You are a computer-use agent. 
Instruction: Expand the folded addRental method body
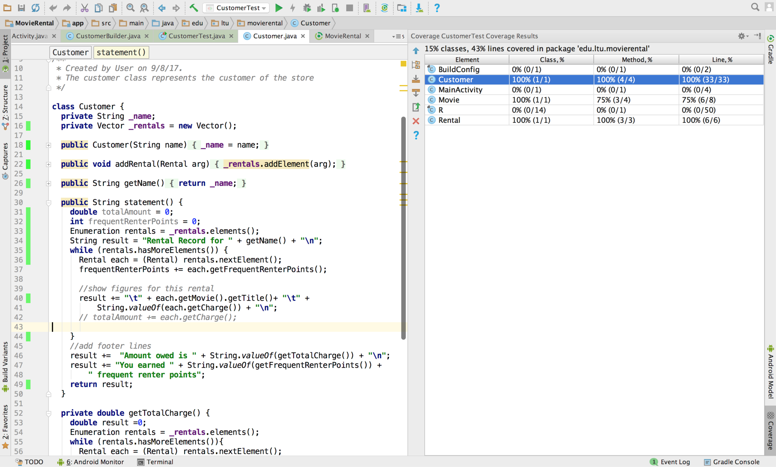coord(49,164)
